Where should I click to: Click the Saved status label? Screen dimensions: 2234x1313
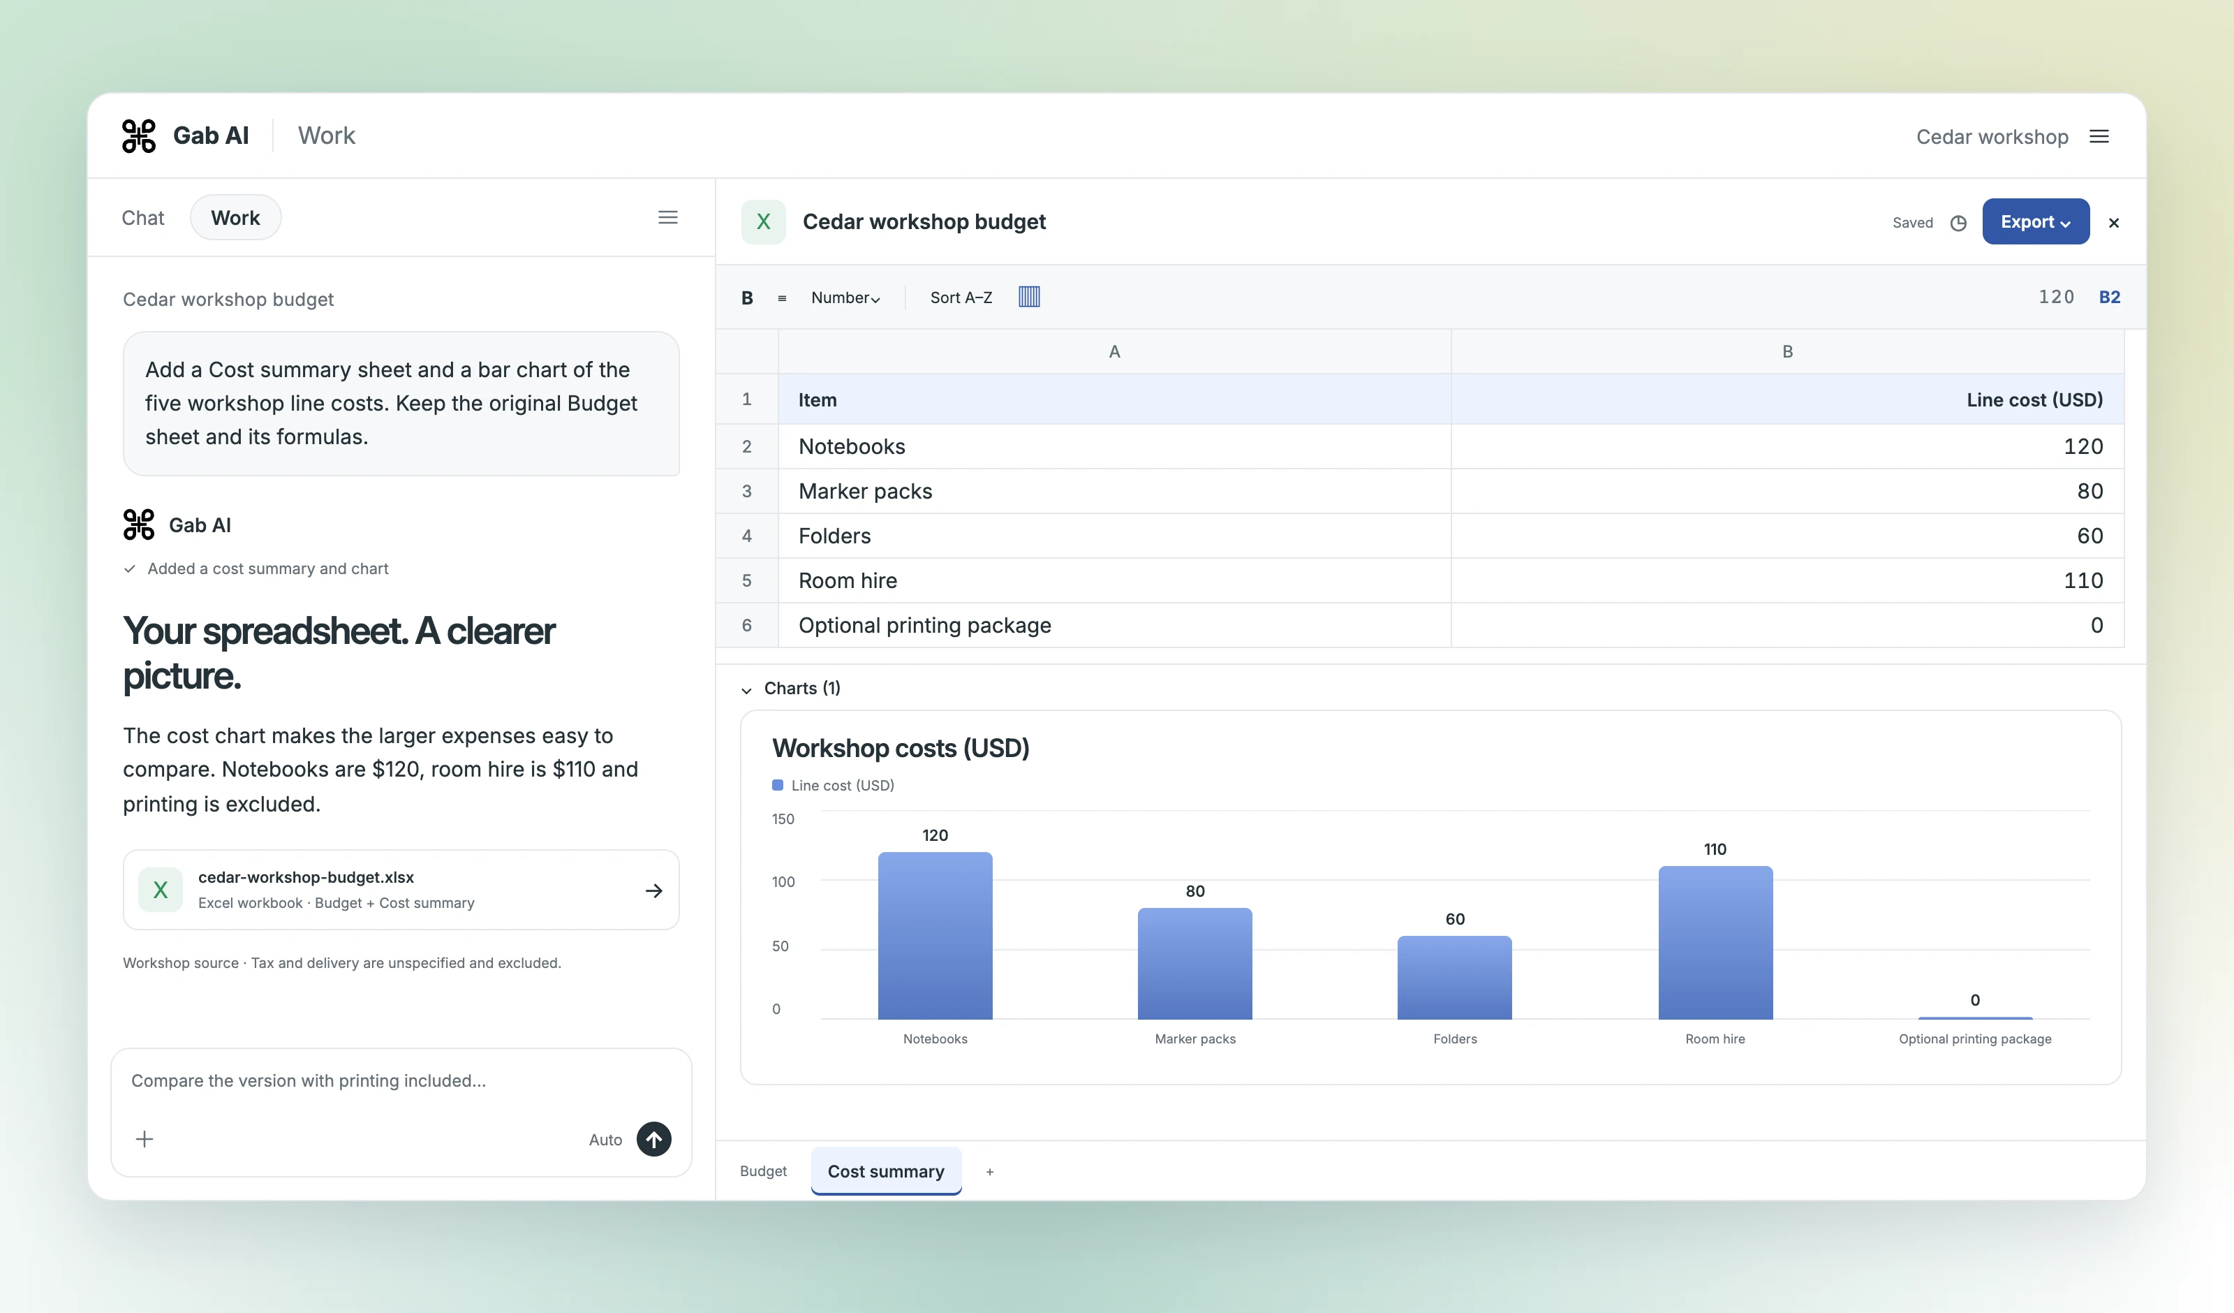tap(1912, 223)
